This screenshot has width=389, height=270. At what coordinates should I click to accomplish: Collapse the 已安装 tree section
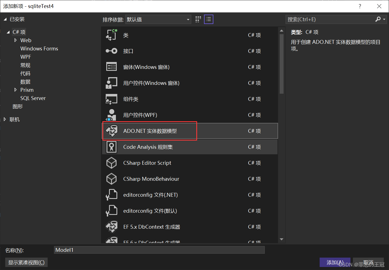point(5,19)
